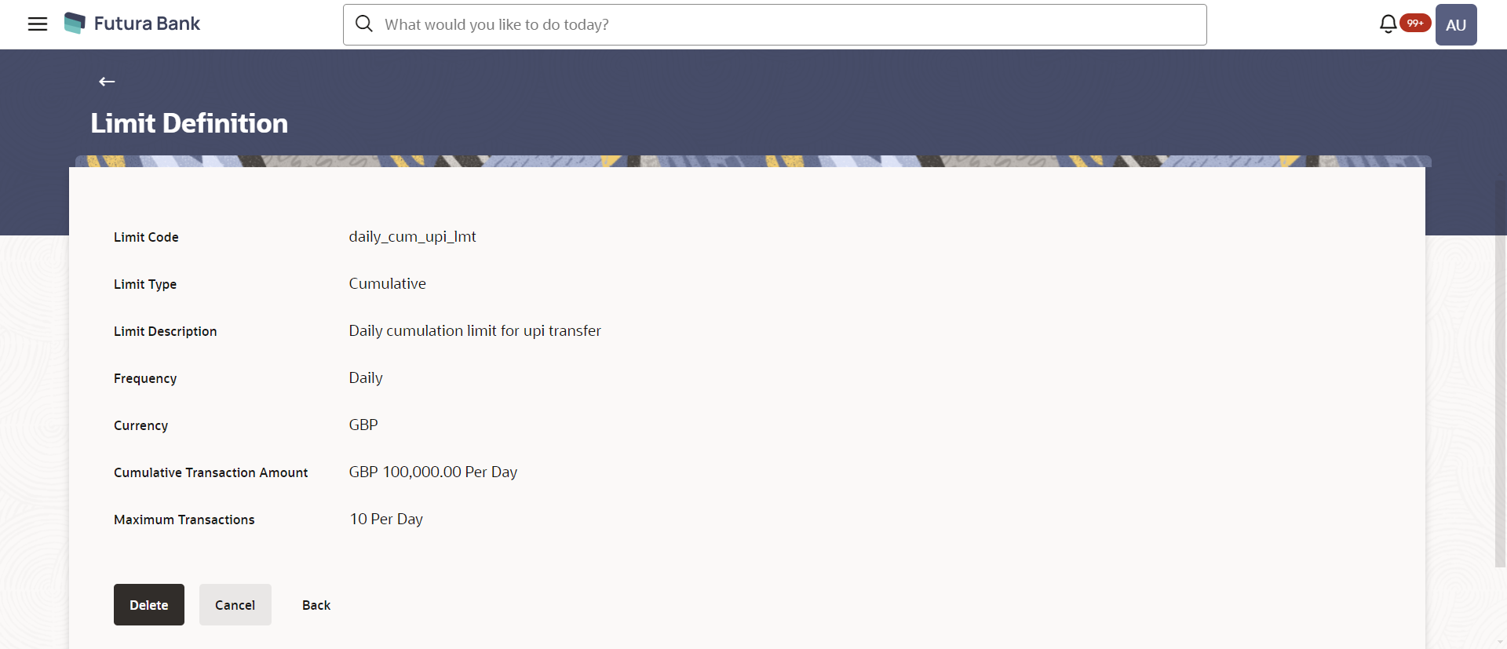1507x649 pixels.
Task: Click the limit description text value
Action: 475,331
